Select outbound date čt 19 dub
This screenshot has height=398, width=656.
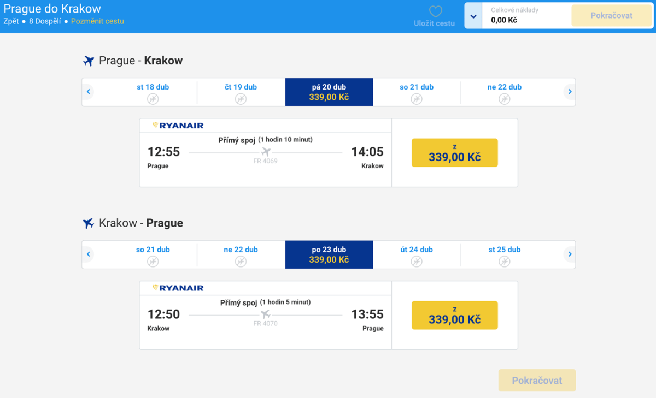pos(241,92)
